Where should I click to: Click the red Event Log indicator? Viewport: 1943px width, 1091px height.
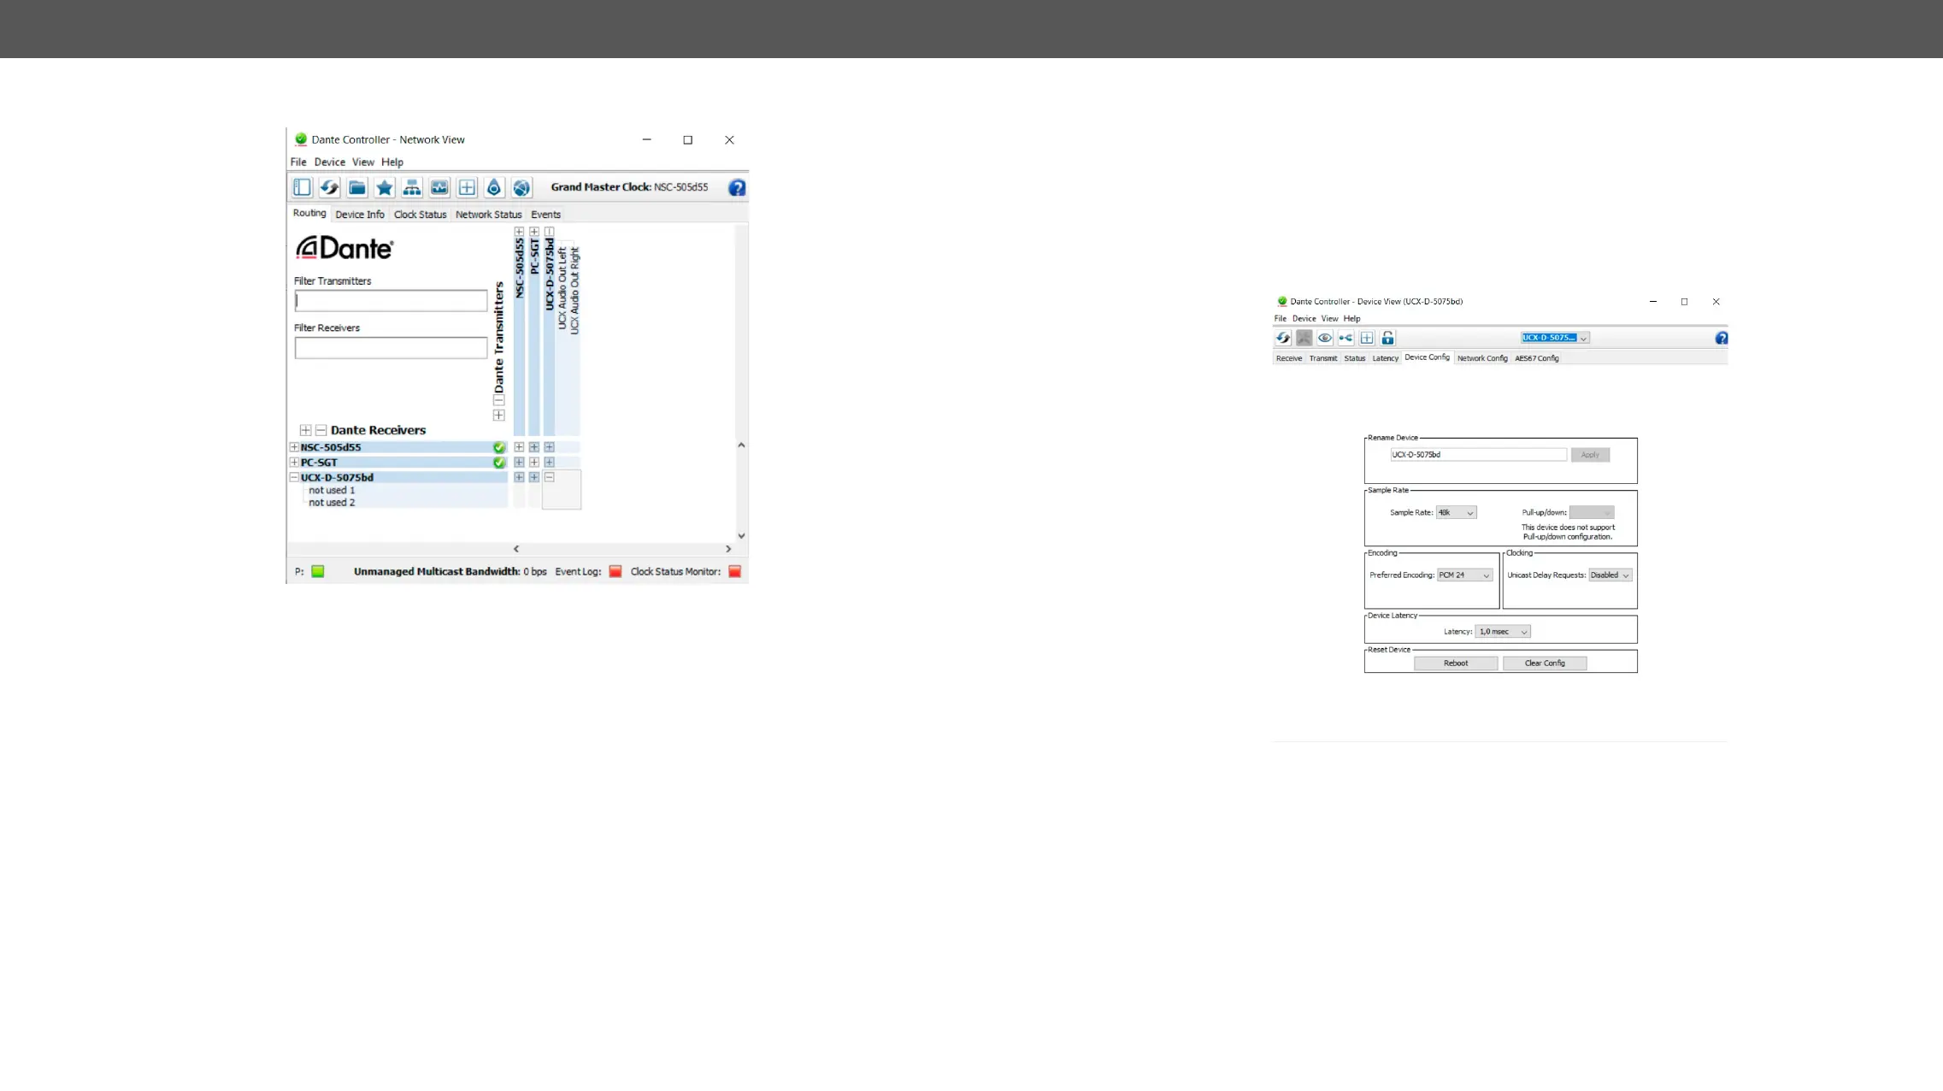tap(615, 571)
